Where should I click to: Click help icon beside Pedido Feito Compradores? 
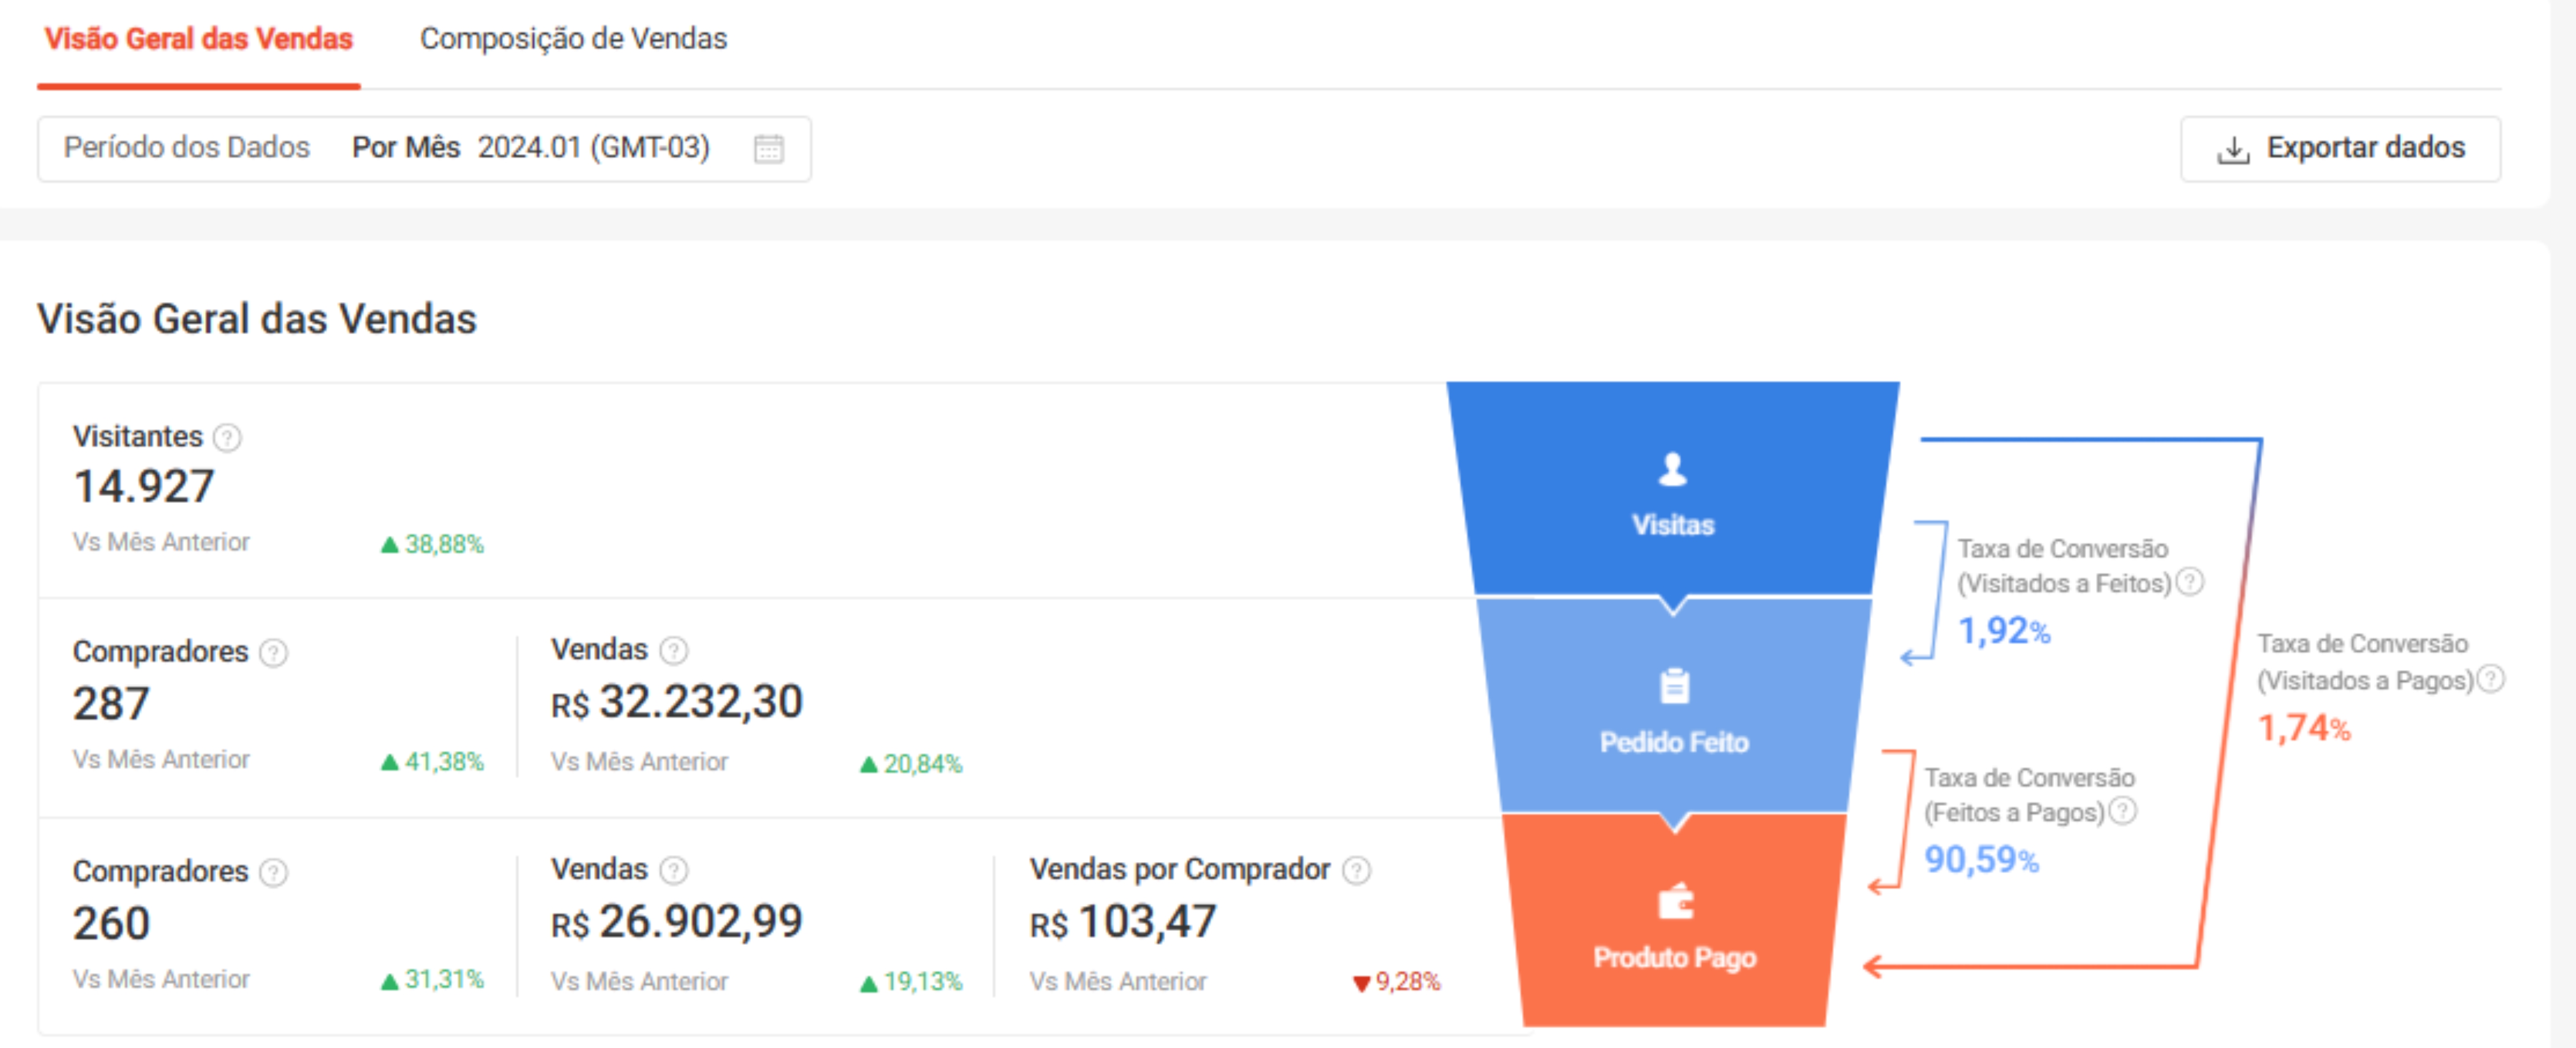274,652
